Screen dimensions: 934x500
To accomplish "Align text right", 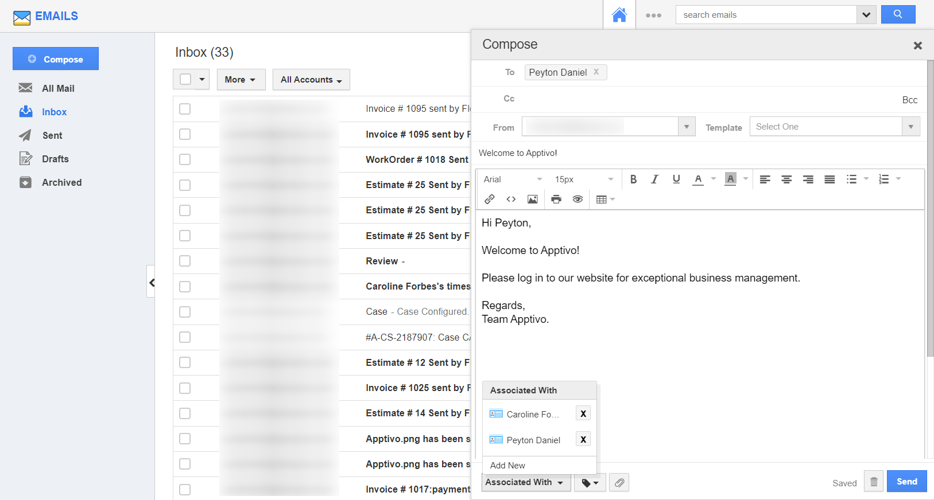I will pyautogui.click(x=808, y=179).
